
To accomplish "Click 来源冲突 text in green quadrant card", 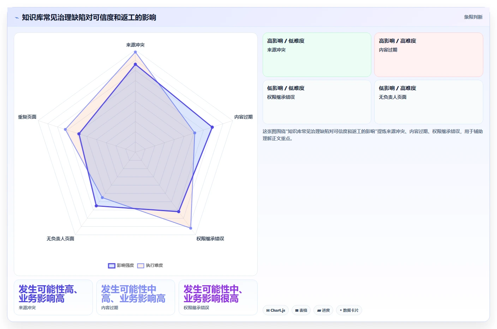I will (x=276, y=50).
